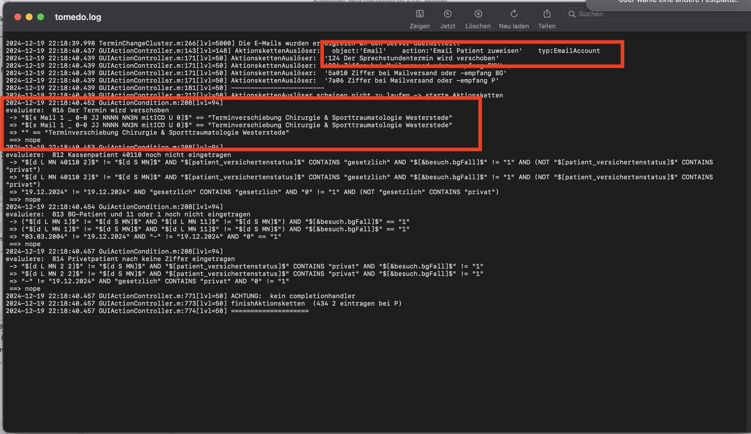Click the magnifier icon in Suchen field
This screenshot has width=751, height=434.
571,14
